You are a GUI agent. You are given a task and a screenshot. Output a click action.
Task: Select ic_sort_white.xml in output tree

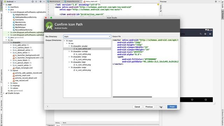83,49
